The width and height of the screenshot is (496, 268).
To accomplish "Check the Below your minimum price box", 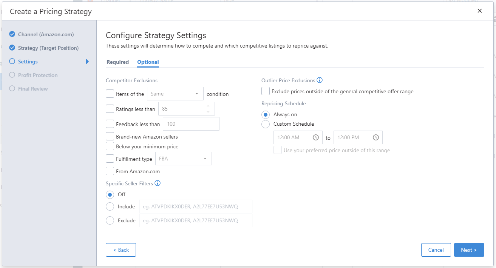I will [x=110, y=146].
